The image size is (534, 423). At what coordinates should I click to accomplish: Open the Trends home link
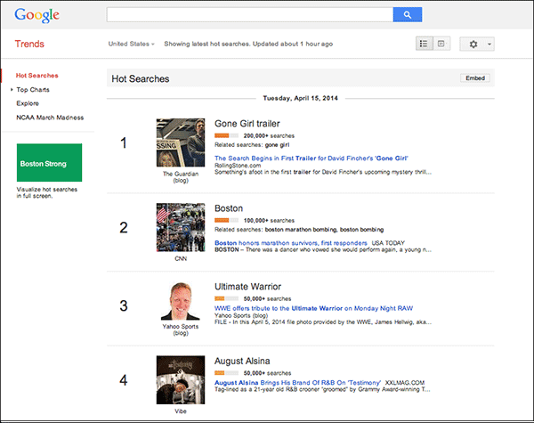(x=29, y=44)
